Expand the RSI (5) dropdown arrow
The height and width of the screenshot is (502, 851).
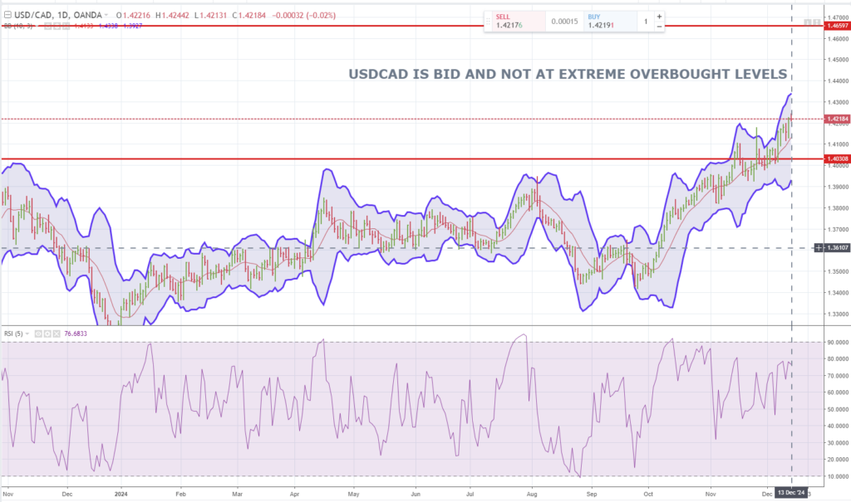coord(27,334)
